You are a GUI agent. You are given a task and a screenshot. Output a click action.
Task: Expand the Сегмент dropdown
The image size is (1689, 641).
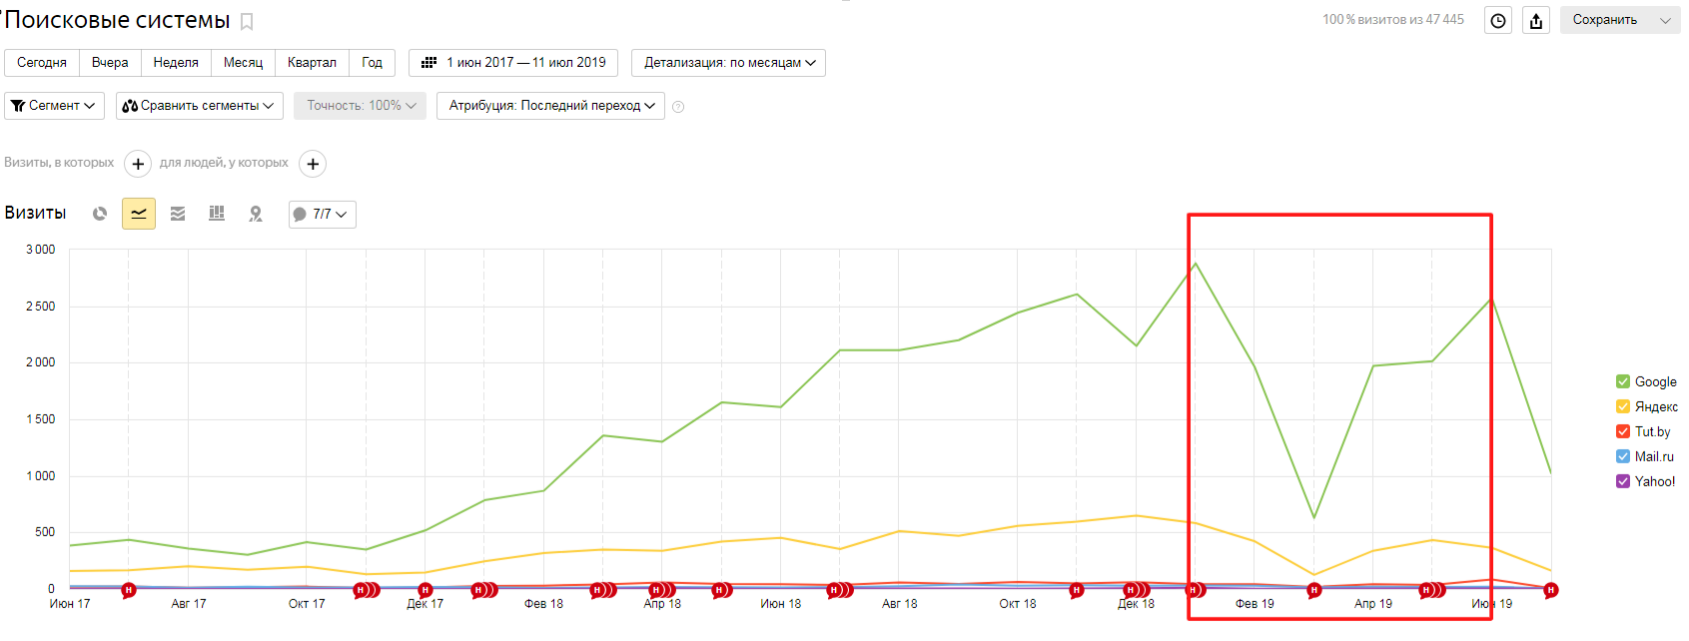tap(54, 106)
